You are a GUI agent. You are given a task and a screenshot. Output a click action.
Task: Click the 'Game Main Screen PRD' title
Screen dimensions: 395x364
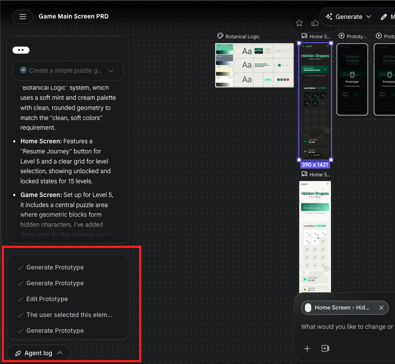(73, 17)
